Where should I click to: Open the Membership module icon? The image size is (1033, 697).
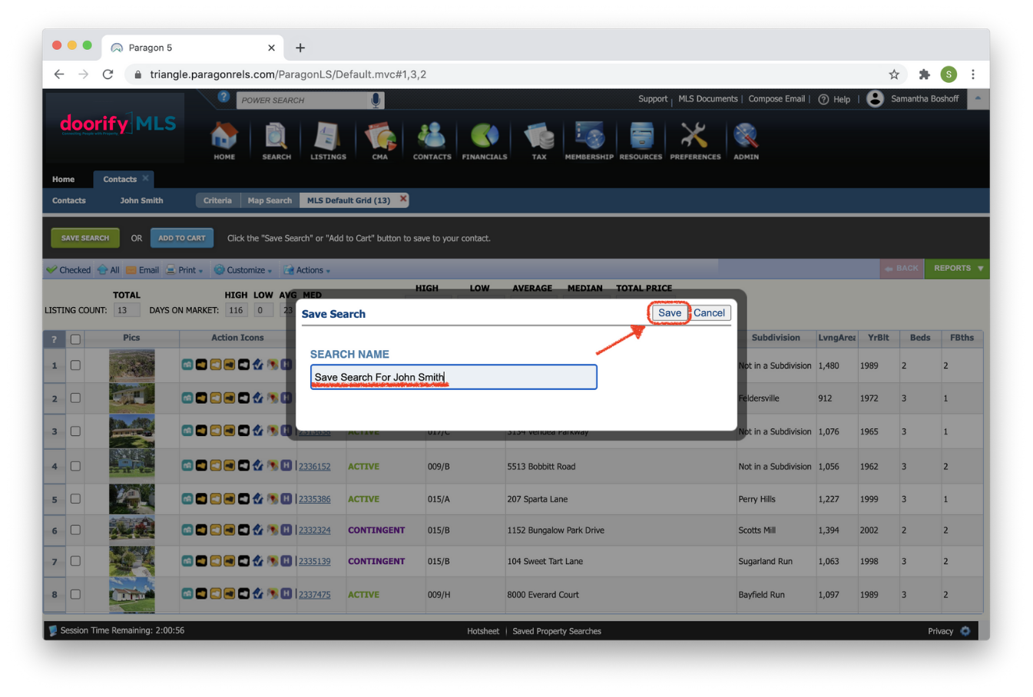(x=589, y=140)
